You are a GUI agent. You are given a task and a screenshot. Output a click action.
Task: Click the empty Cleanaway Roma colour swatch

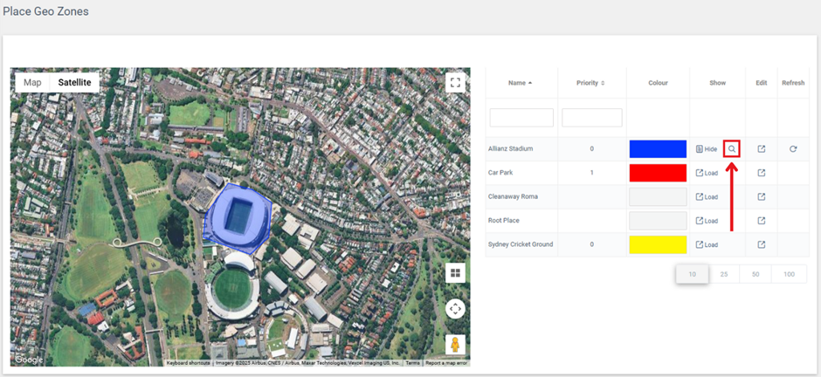click(658, 196)
